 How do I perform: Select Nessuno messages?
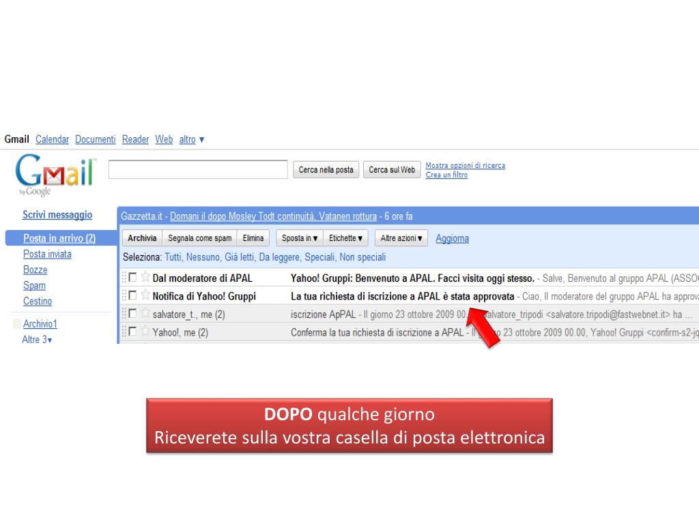coord(203,257)
